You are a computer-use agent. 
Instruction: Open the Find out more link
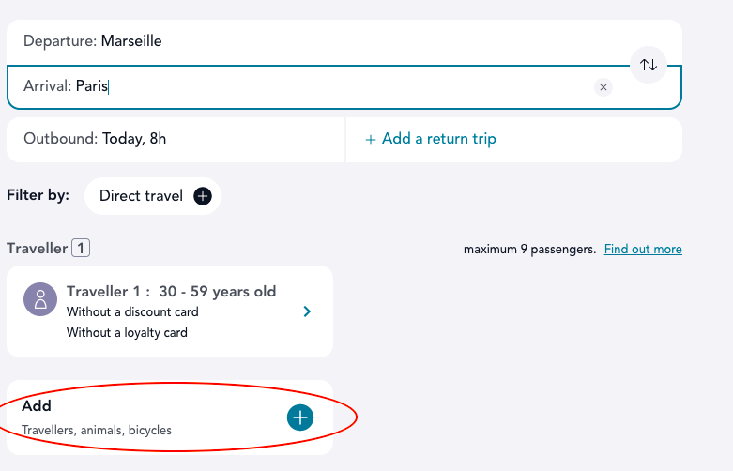point(643,250)
